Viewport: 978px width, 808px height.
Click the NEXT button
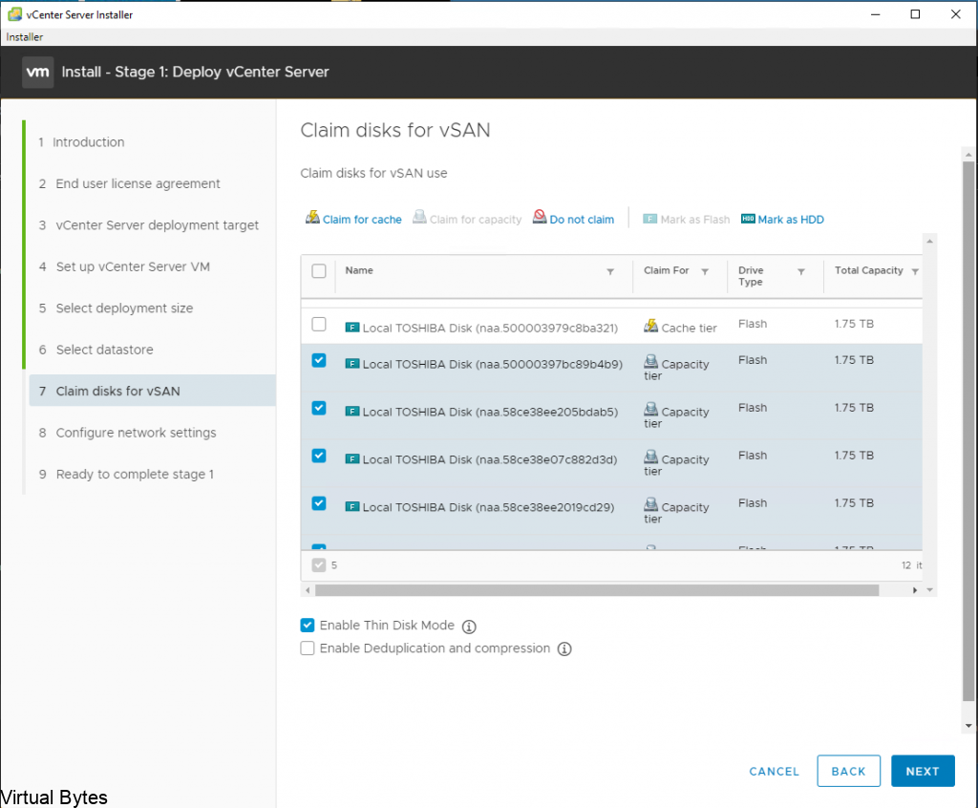pyautogui.click(x=923, y=771)
